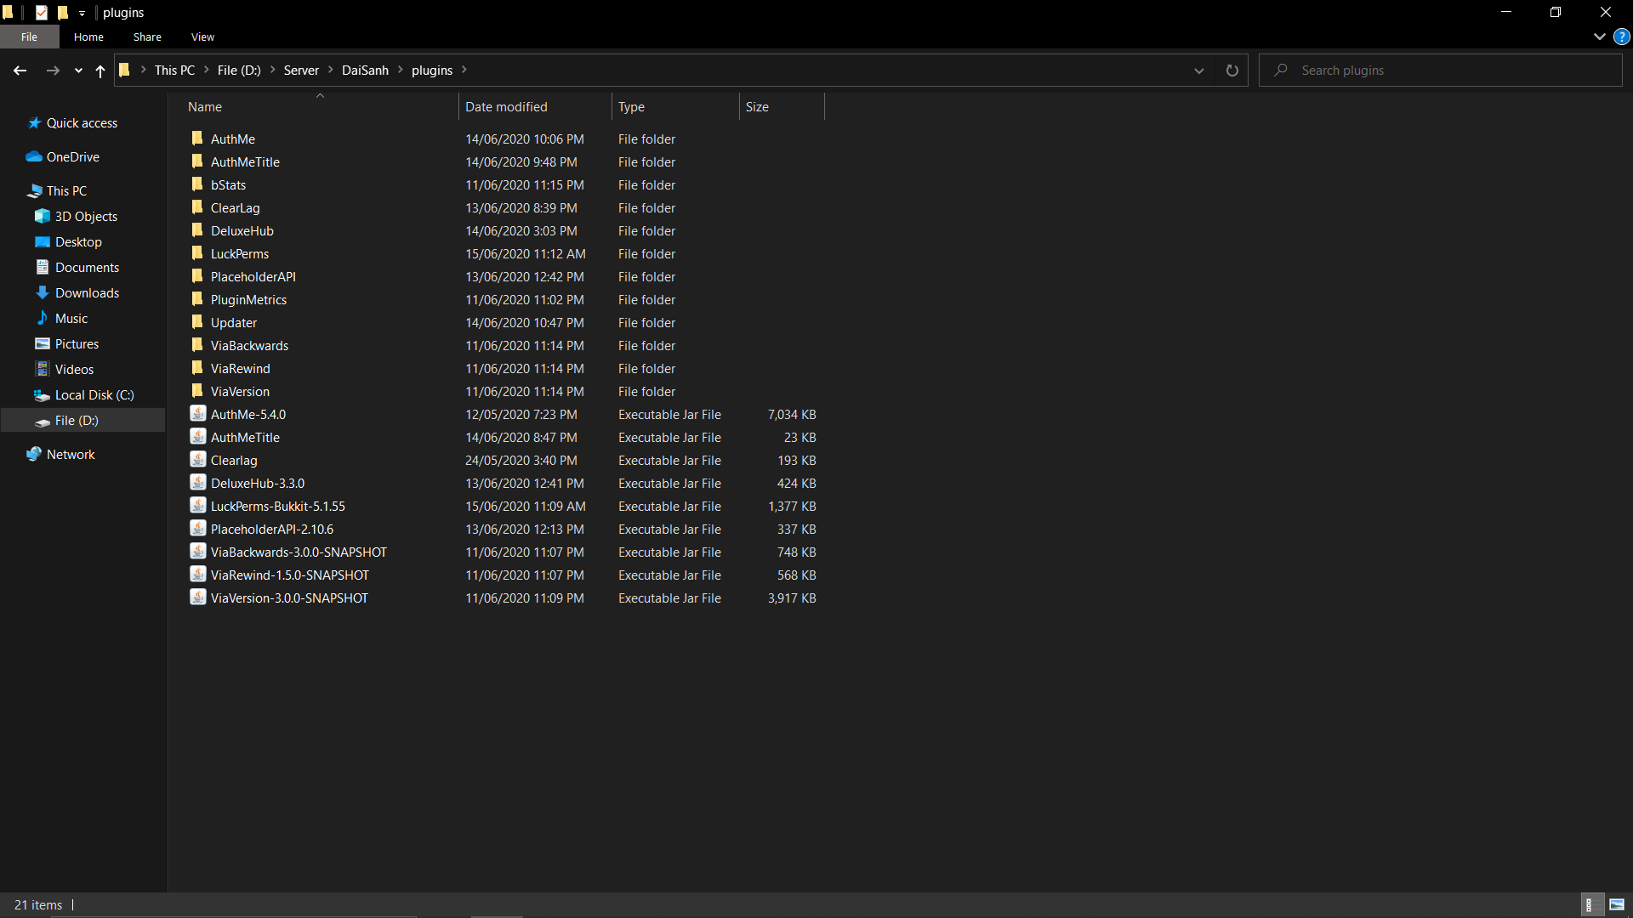Navigate to Server in the breadcrumb
The width and height of the screenshot is (1633, 918).
[301, 71]
